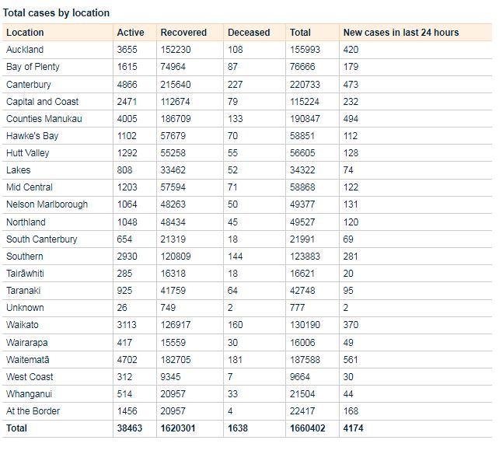Select Southern's deceased count 144
The height and width of the screenshot is (454, 499).
pyautogui.click(x=236, y=257)
